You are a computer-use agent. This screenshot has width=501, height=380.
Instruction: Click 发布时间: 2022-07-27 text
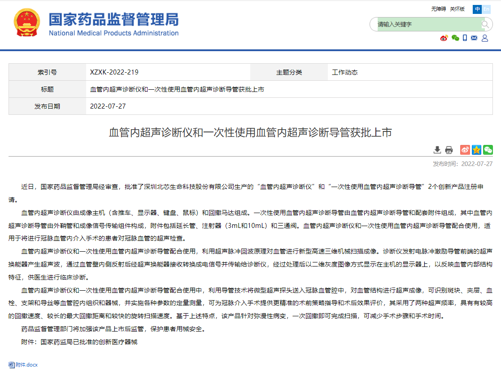463,164
